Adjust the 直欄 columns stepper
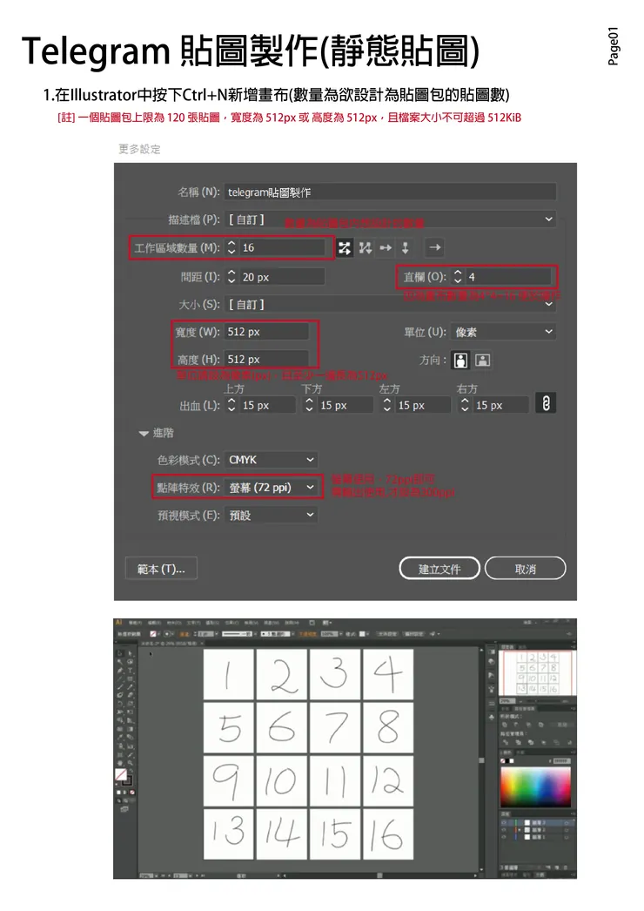Viewport: 644px width, 911px height. 458,277
